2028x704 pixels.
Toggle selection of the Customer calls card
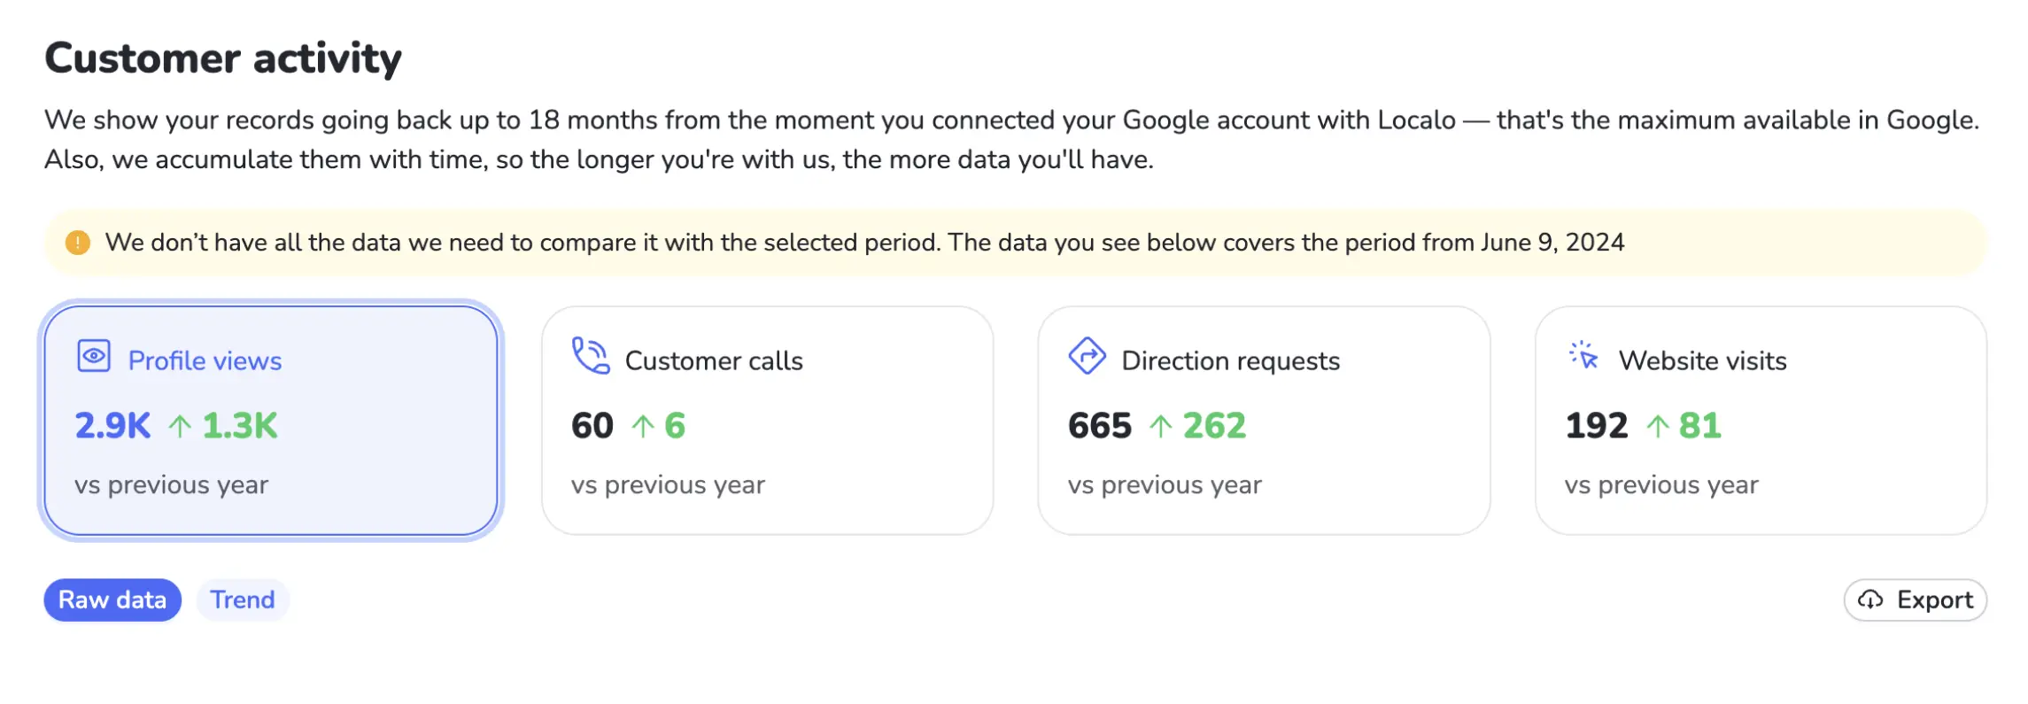click(x=767, y=416)
